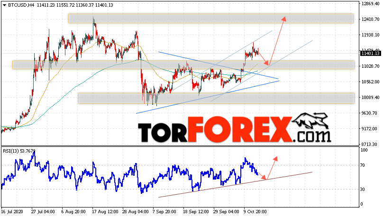Click the 29 Sep 04:00 time label
The width and height of the screenshot is (383, 217).
pos(226,212)
